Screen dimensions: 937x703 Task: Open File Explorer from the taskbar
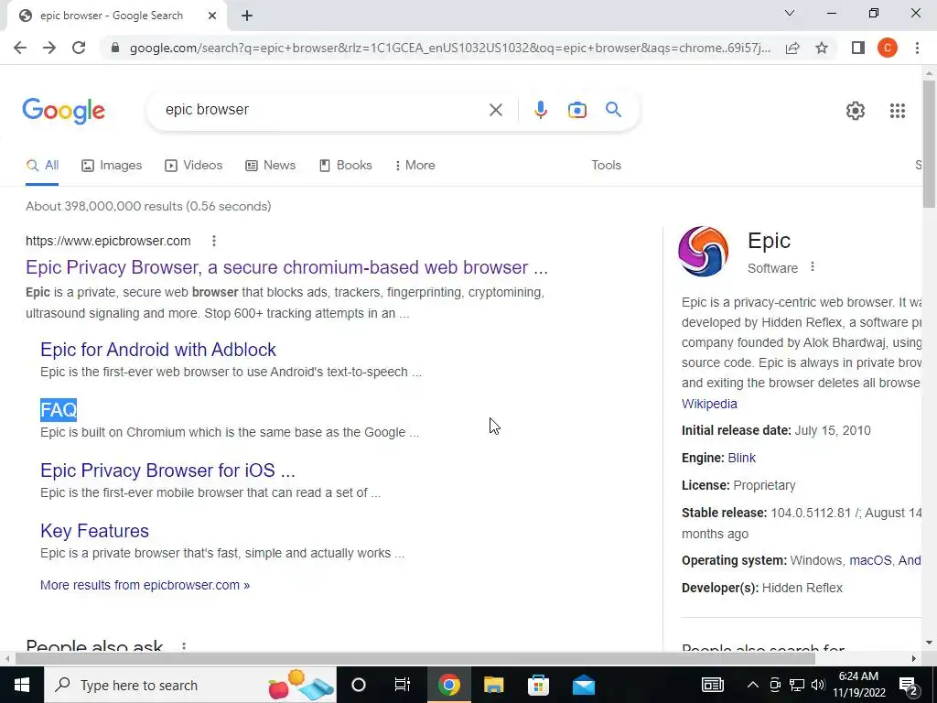click(493, 685)
